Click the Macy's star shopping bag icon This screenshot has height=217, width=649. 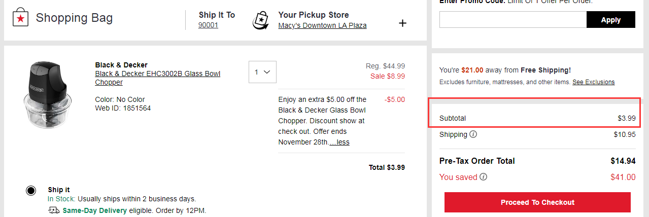coord(20,19)
